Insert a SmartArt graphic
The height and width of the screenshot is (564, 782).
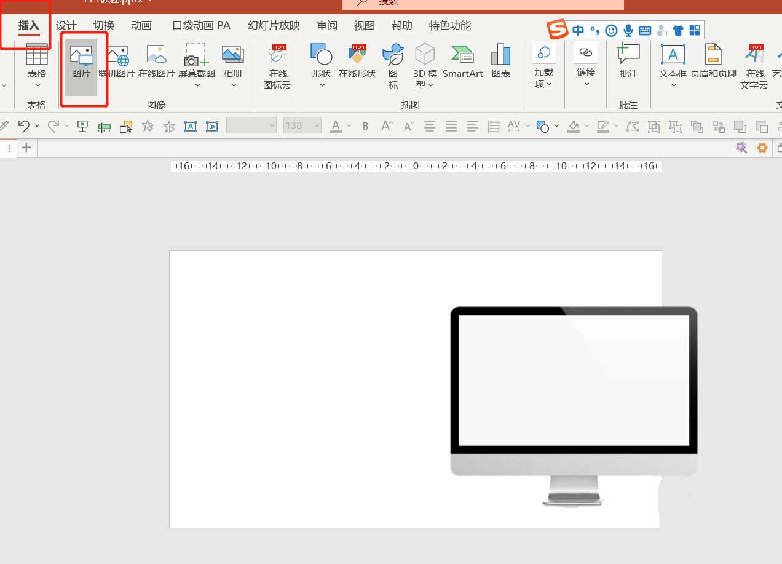tap(462, 62)
